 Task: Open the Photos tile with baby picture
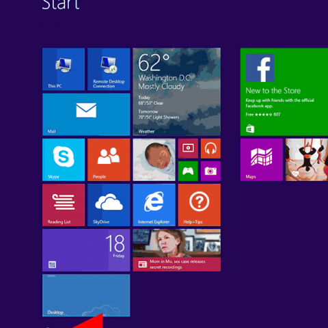pos(154,160)
